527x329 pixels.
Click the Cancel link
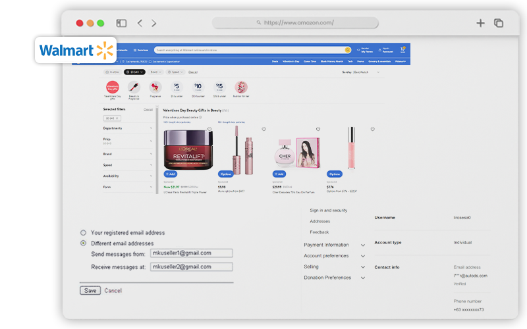(x=113, y=290)
